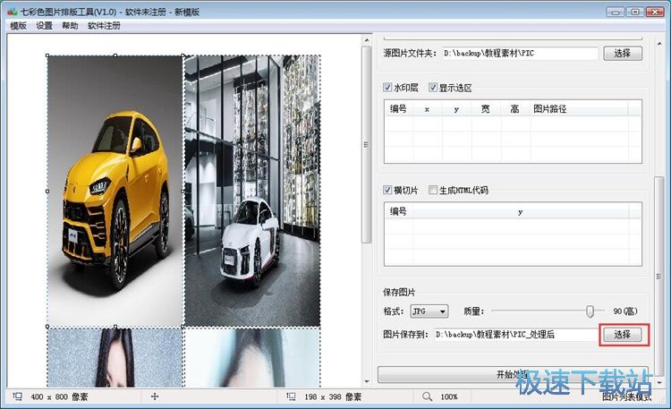Click 选择 next to 图片保存到
The height and width of the screenshot is (409, 671).
tap(623, 335)
